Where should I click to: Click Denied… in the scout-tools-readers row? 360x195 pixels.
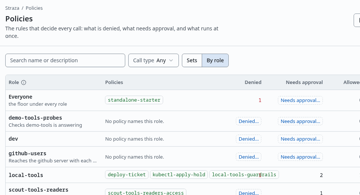click(249, 192)
